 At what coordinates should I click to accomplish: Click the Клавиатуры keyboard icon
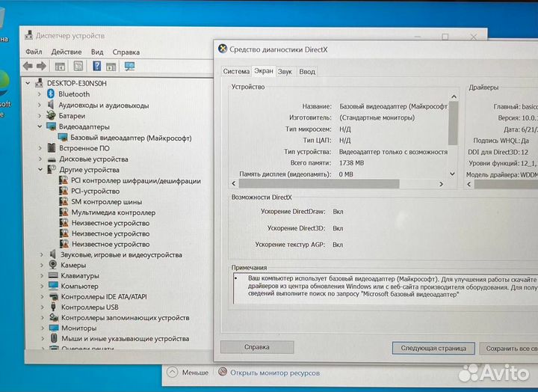pos(53,275)
